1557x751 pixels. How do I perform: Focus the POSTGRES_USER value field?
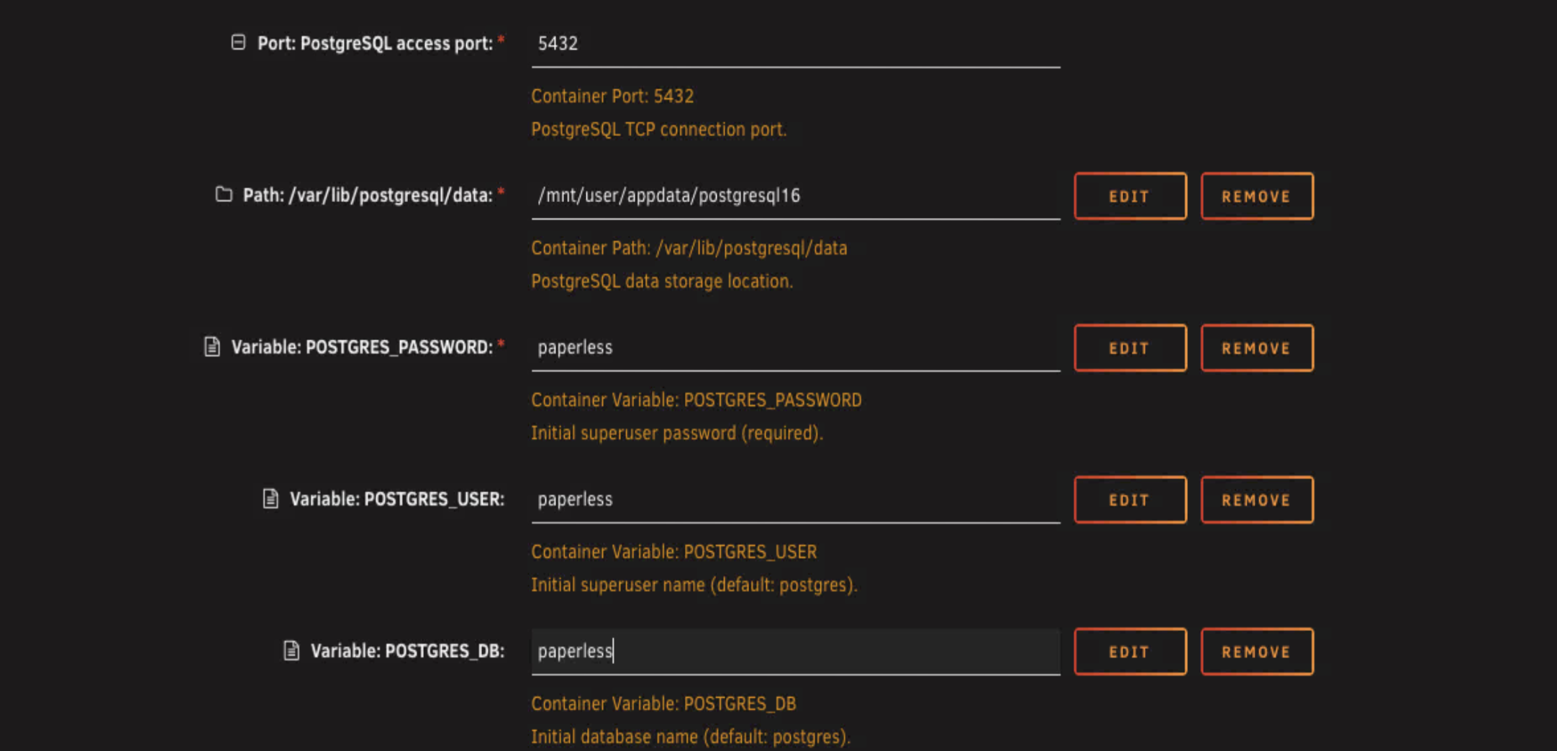795,499
